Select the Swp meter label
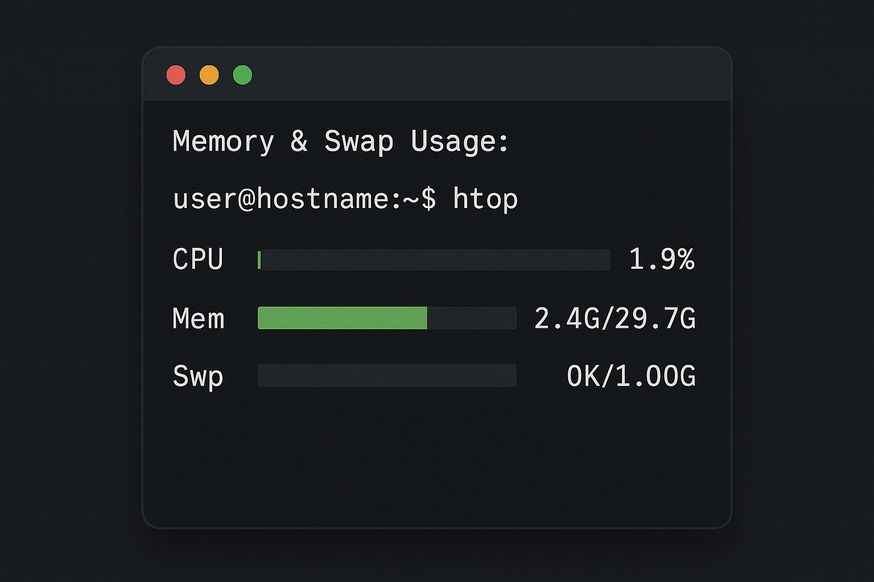The width and height of the screenshot is (874, 582). coord(198,376)
